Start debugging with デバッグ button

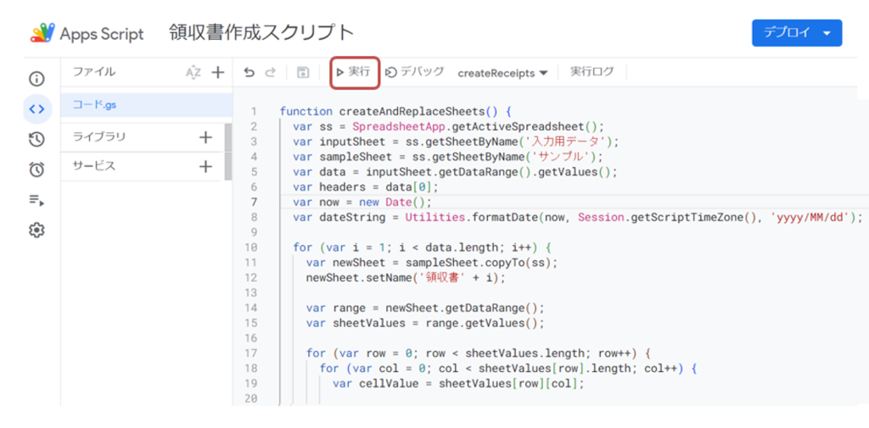415,72
